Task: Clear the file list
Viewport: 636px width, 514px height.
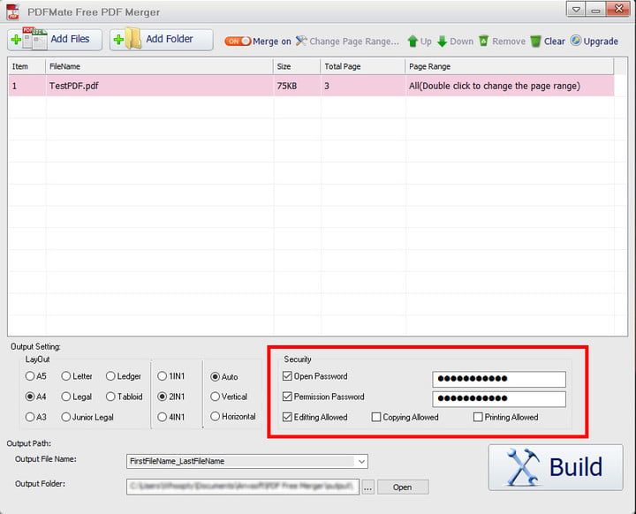Action: coord(547,42)
